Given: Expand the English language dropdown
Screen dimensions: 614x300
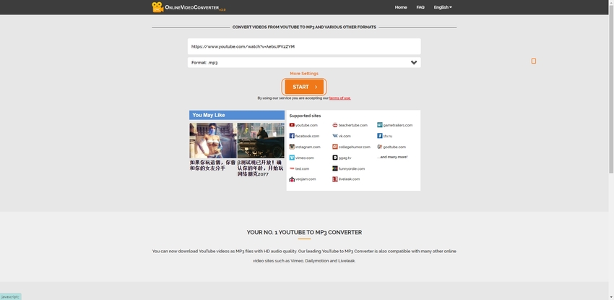Looking at the screenshot, I should 443,7.
